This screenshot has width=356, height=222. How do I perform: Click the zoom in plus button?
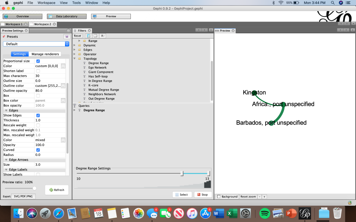pyautogui.click(x=264, y=197)
